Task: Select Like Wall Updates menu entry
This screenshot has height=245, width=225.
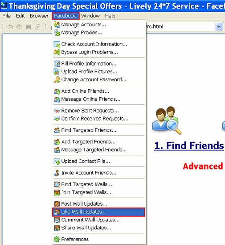Action: (98, 212)
